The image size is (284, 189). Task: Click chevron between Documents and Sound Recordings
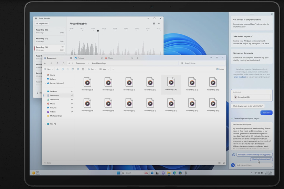pyautogui.click(x=88, y=63)
